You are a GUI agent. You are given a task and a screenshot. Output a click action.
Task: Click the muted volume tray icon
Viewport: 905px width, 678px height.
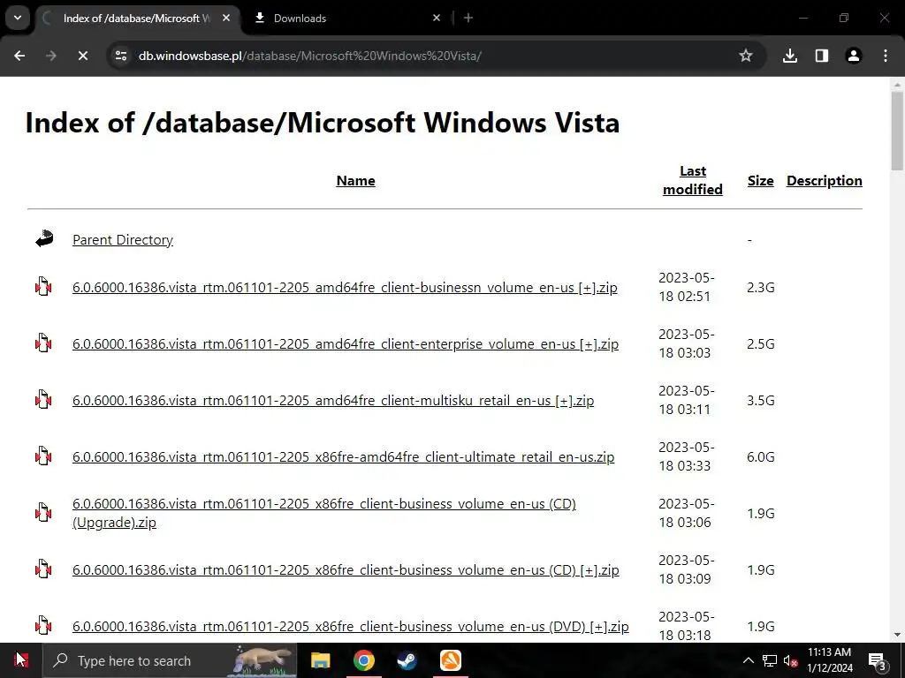pyautogui.click(x=791, y=660)
